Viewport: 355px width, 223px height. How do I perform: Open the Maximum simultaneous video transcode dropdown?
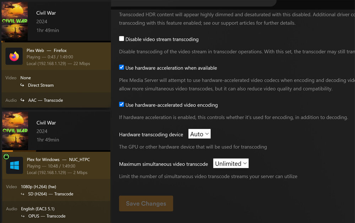231,163
